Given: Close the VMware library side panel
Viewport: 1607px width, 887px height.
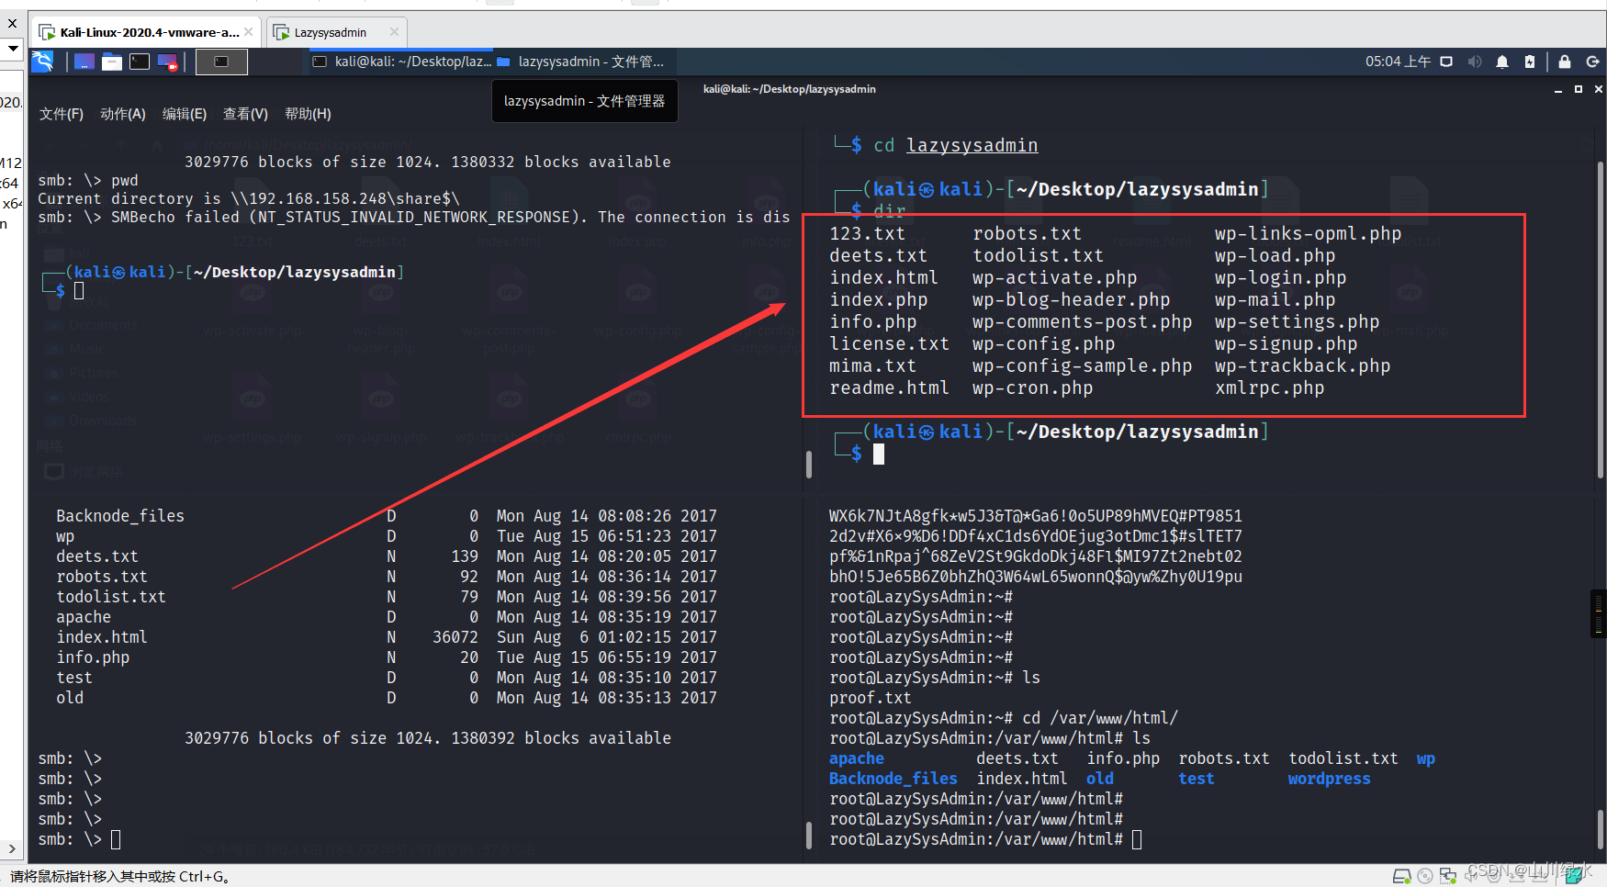Looking at the screenshot, I should 12,24.
